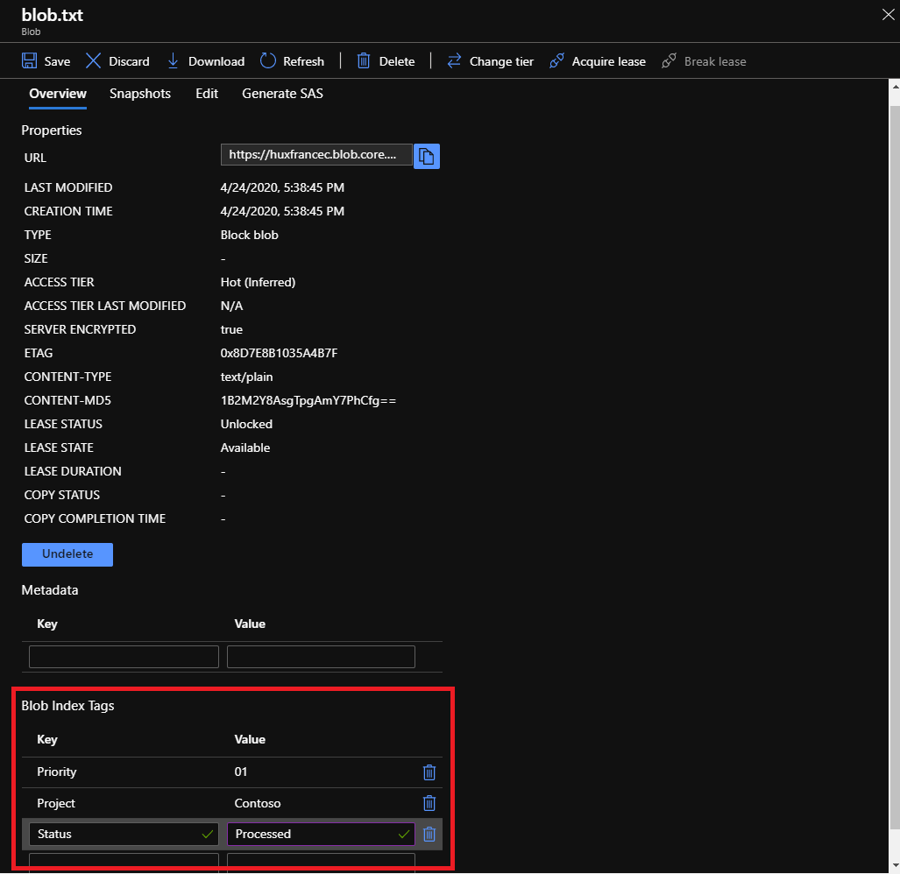Remove the Status index tag row
The height and width of the screenshot is (874, 900).
click(x=429, y=834)
